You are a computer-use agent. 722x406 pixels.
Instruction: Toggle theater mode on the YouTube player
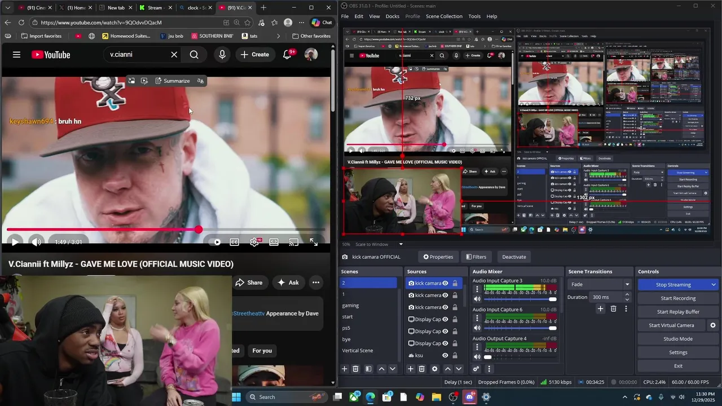point(274,242)
